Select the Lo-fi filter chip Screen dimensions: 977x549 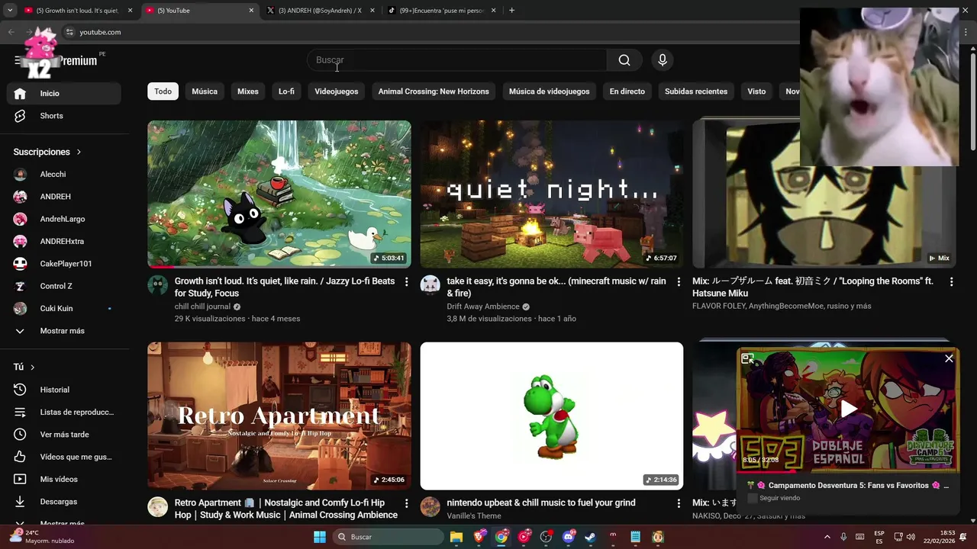point(286,91)
